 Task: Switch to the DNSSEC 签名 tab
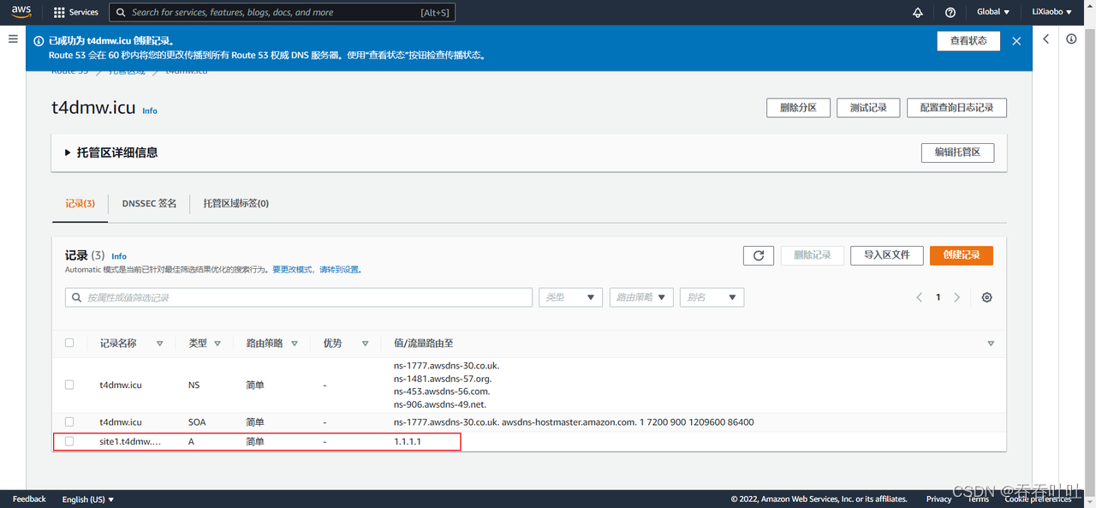click(x=149, y=204)
